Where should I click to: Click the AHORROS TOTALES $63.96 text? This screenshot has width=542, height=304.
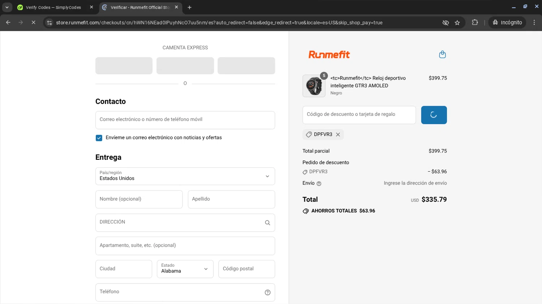(343, 211)
